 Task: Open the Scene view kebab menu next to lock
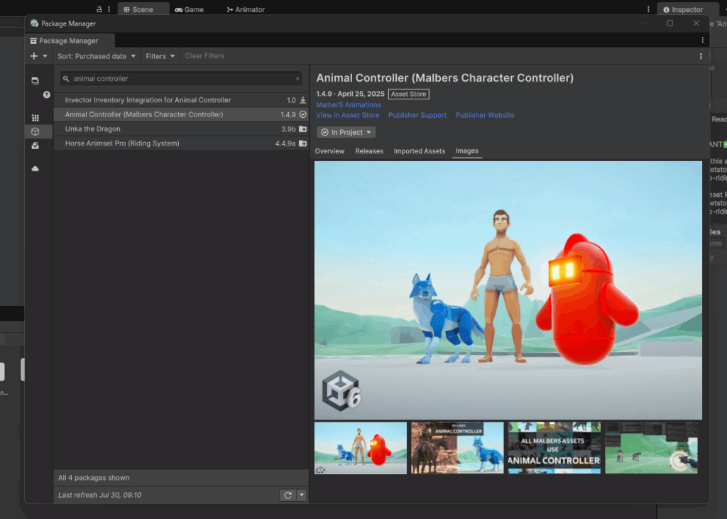[x=109, y=9]
